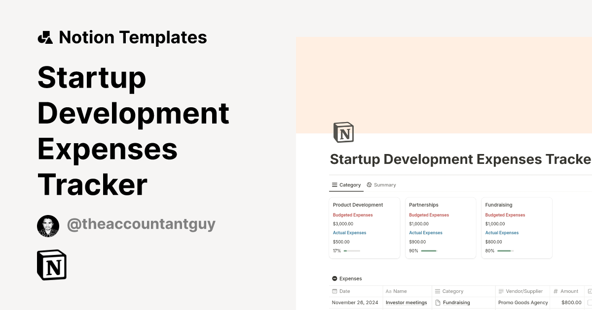
Task: Click the Aa icon in Name column
Action: [388, 291]
